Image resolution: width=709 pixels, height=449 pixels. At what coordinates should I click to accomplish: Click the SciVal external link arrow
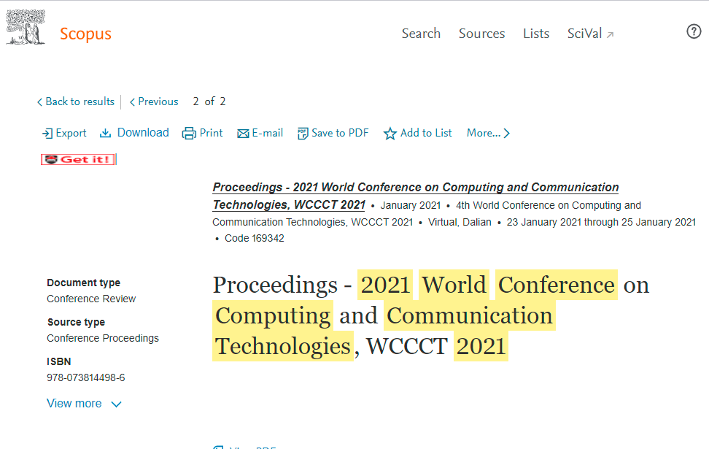(610, 34)
